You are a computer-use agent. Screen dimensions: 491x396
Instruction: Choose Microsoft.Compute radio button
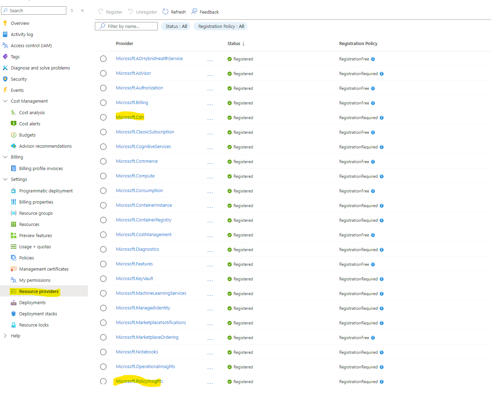[103, 176]
